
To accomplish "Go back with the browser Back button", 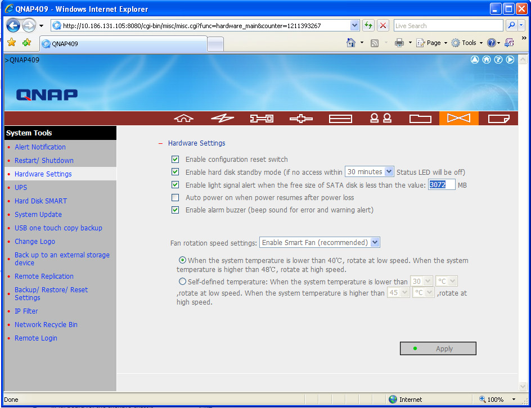I will (x=13, y=25).
